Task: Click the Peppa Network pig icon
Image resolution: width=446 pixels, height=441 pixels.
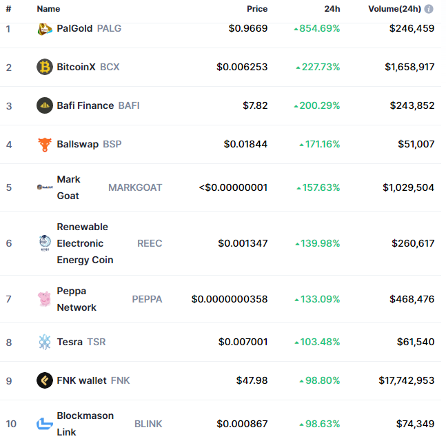Action: [x=44, y=299]
